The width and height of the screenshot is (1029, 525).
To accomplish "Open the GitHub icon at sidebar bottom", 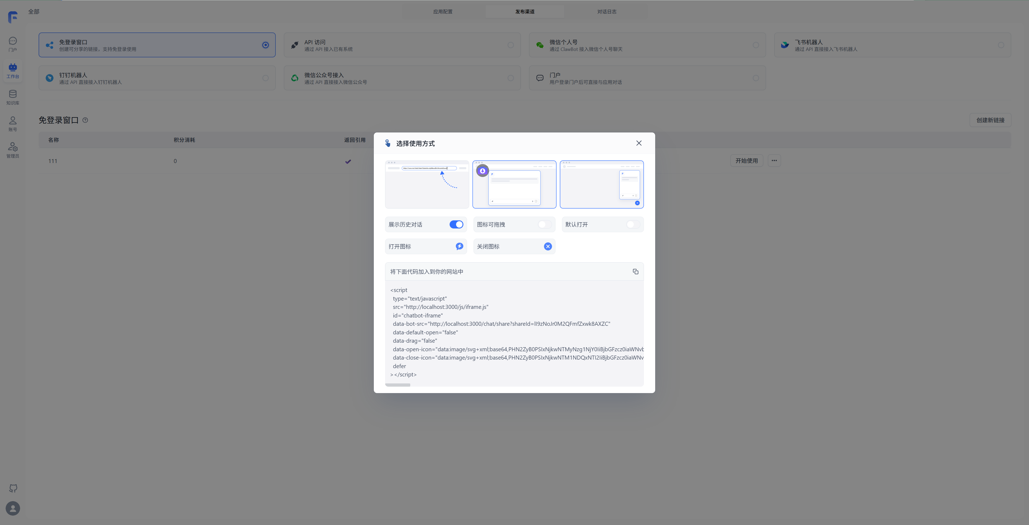I will click(x=13, y=488).
